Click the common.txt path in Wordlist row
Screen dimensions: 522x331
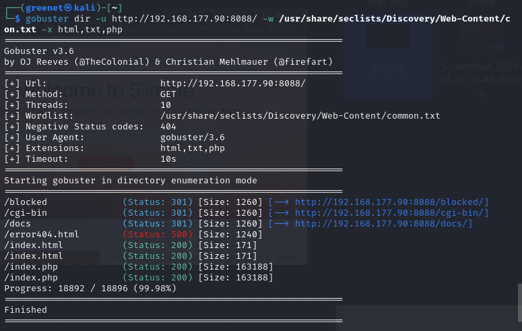(300, 115)
